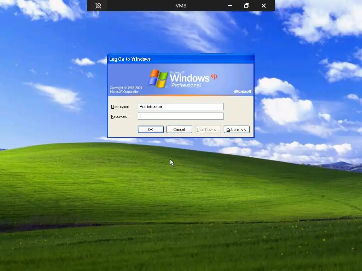The image size is (362, 271).
Task: Click the VM8 title text
Action: (x=181, y=6)
